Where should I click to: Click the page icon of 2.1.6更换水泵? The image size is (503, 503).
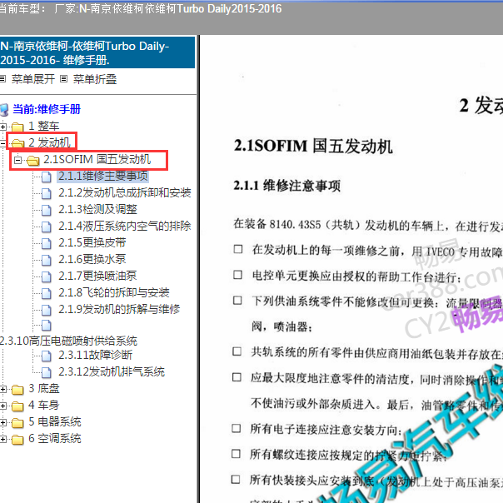click(x=46, y=260)
